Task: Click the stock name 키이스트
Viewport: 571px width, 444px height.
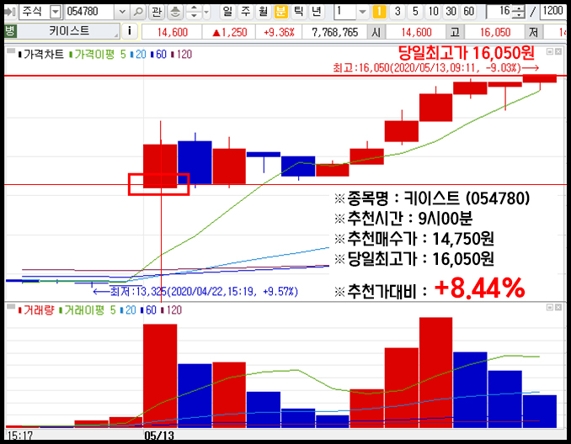Action: click(69, 31)
